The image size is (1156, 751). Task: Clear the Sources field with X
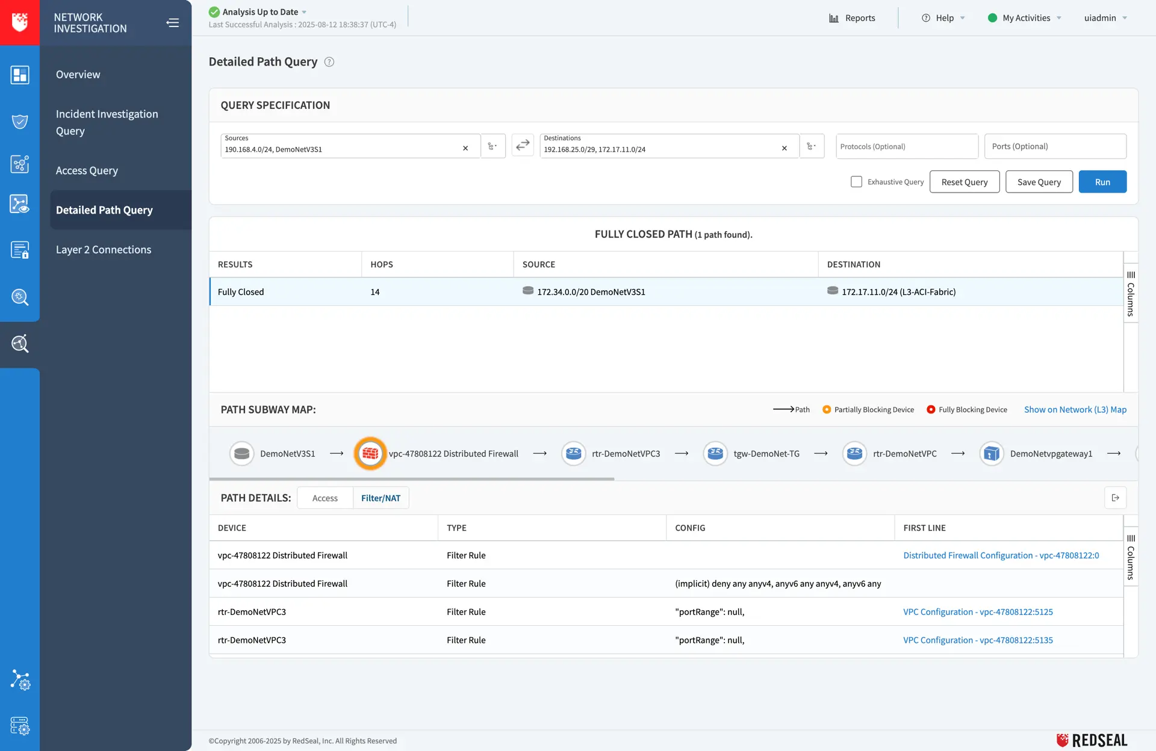click(465, 149)
